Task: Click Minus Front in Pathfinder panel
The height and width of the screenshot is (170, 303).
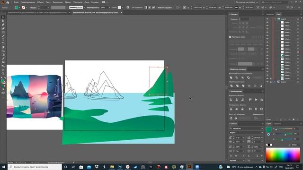Action: (x=237, y=77)
